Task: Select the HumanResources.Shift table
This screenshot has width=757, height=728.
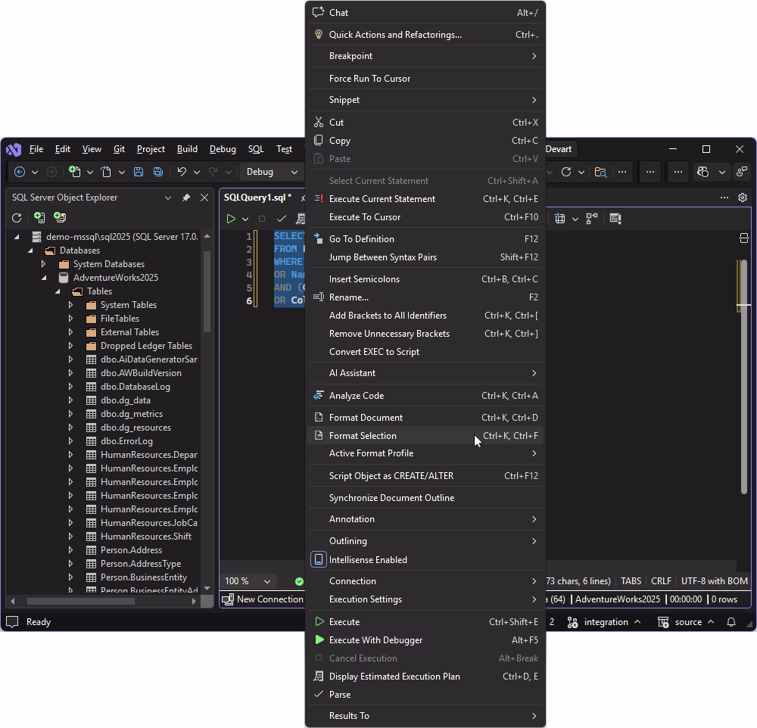Action: [x=146, y=537]
